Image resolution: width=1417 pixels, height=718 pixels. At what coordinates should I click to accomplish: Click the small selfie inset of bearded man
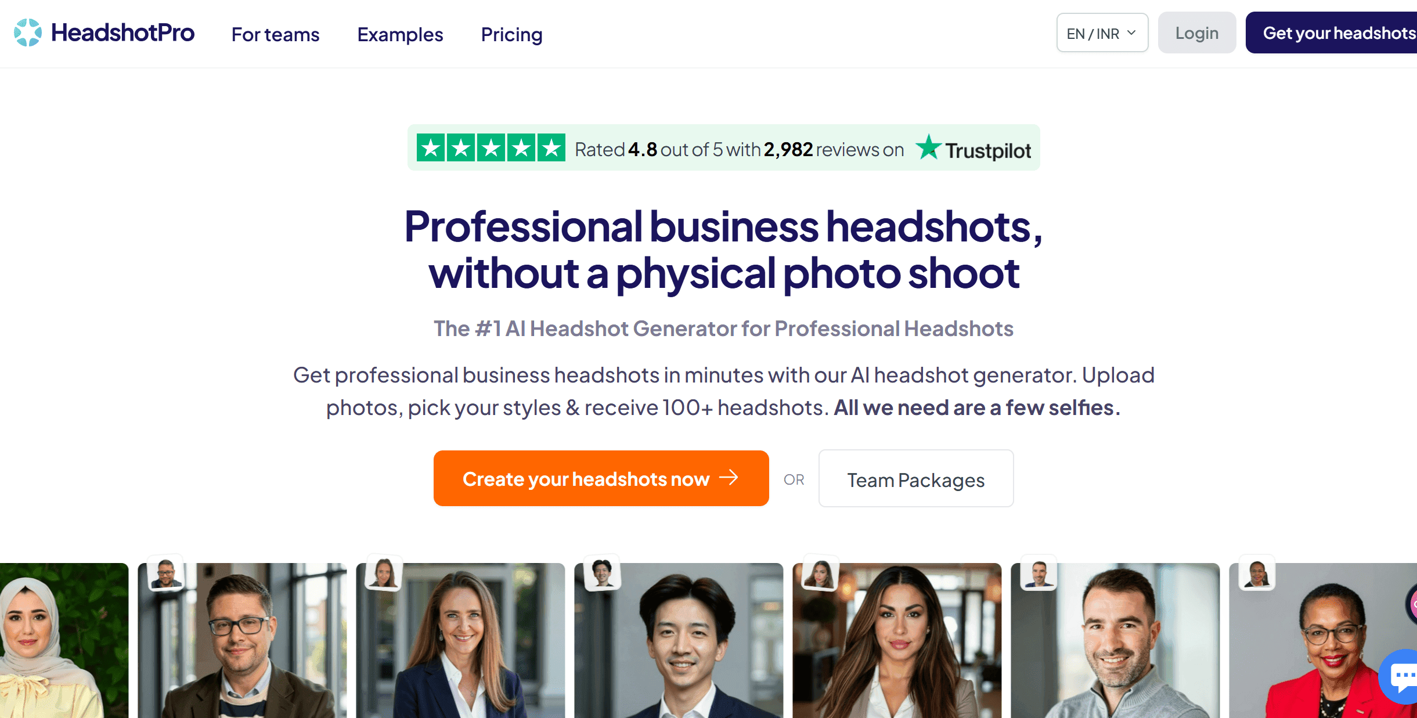click(x=1039, y=573)
